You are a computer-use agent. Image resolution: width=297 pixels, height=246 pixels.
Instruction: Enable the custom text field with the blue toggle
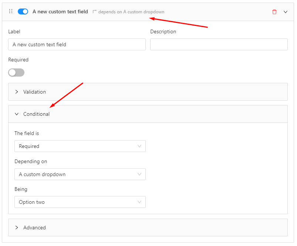click(x=23, y=11)
